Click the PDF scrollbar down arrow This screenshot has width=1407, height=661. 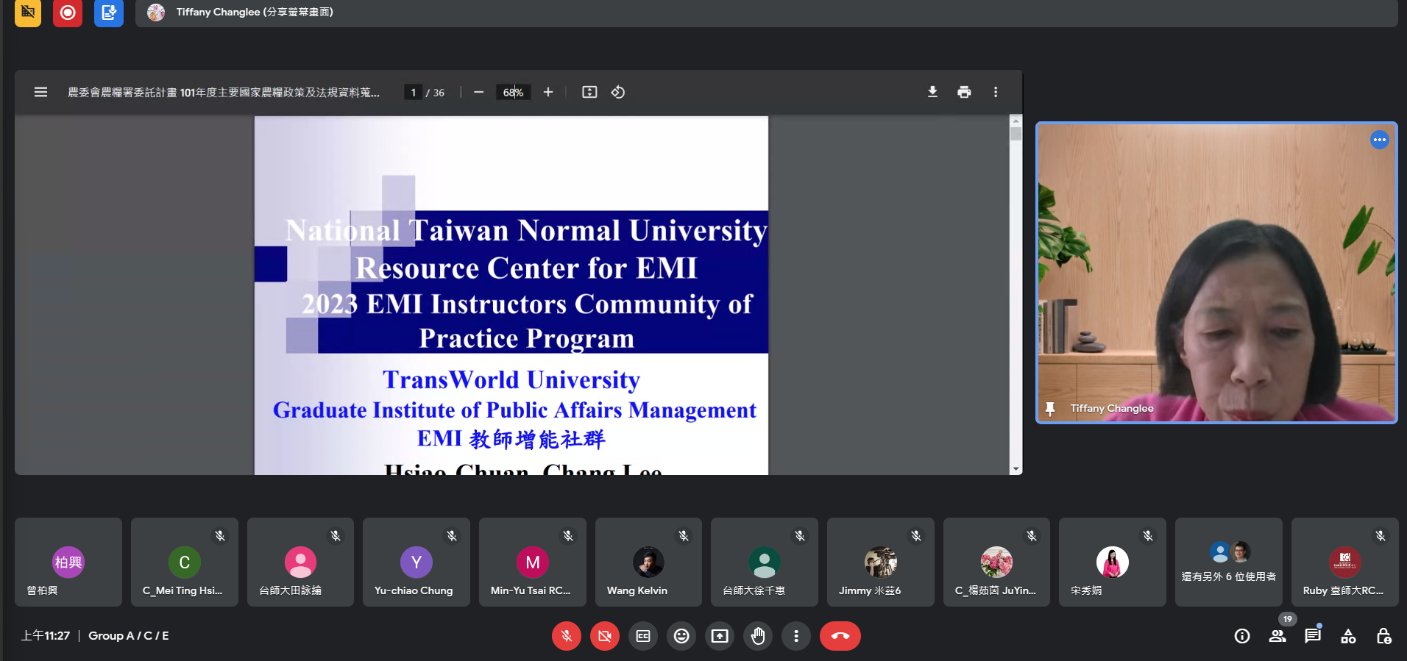[1016, 469]
